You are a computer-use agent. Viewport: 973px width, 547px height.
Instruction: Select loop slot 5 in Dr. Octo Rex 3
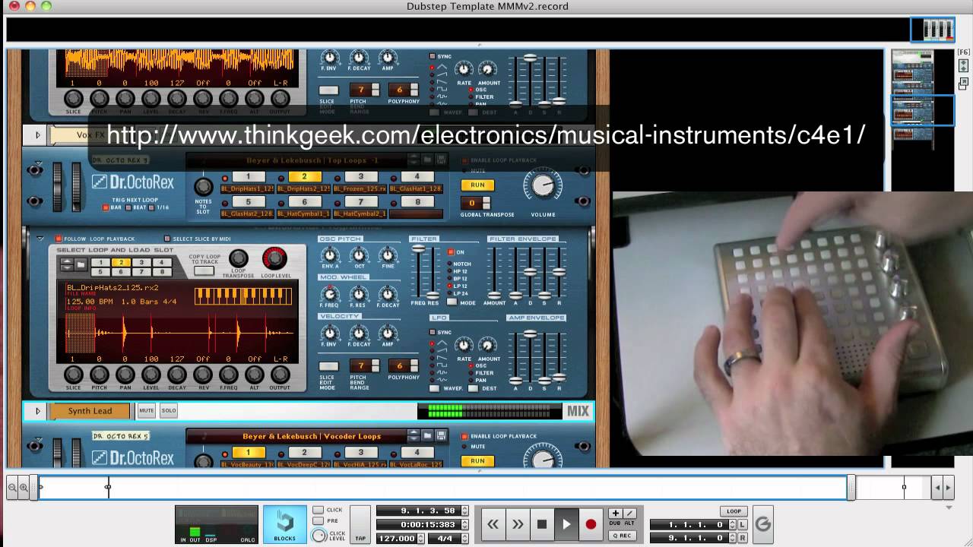(x=248, y=202)
